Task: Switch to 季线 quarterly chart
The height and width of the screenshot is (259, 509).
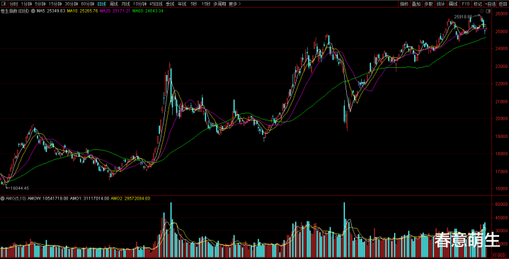Action: click(x=170, y=4)
